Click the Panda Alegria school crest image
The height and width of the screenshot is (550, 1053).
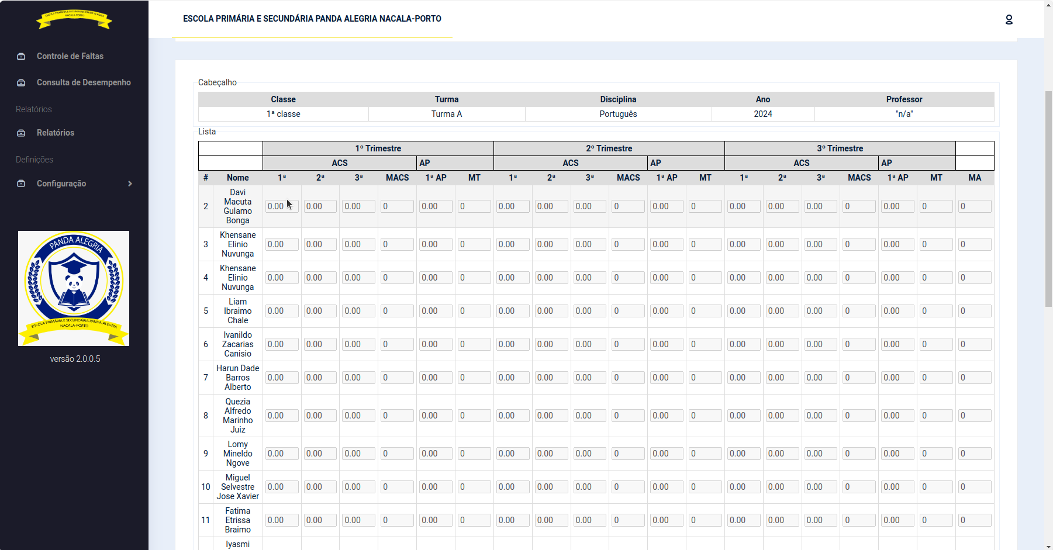74,288
